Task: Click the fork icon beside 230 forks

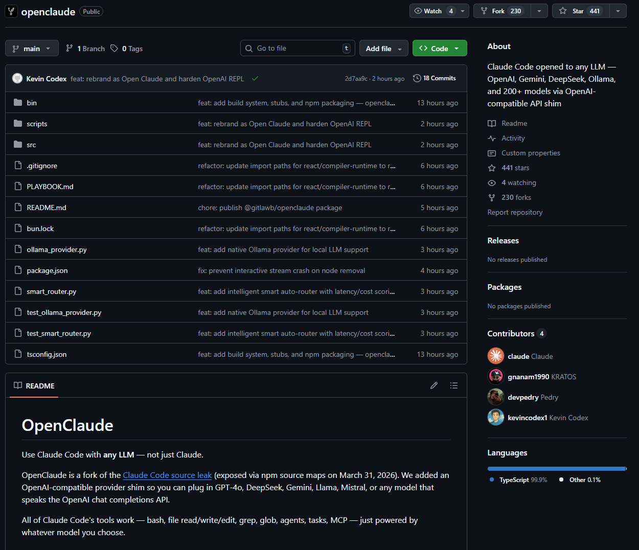Action: pos(492,197)
